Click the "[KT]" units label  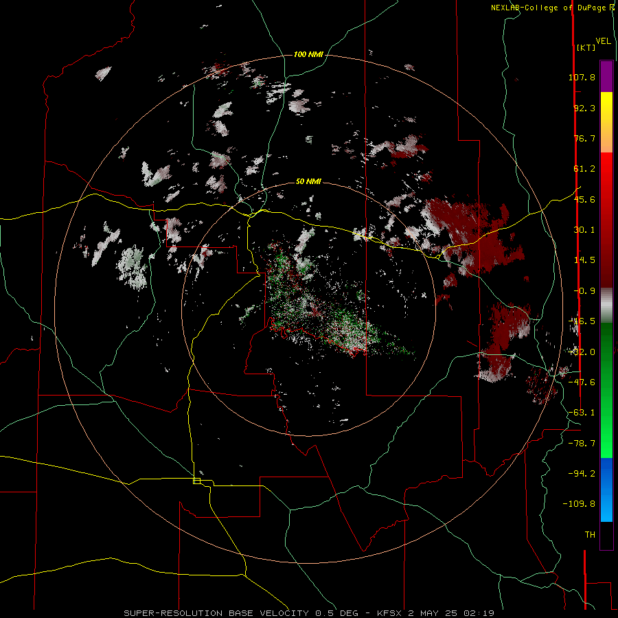coord(586,47)
